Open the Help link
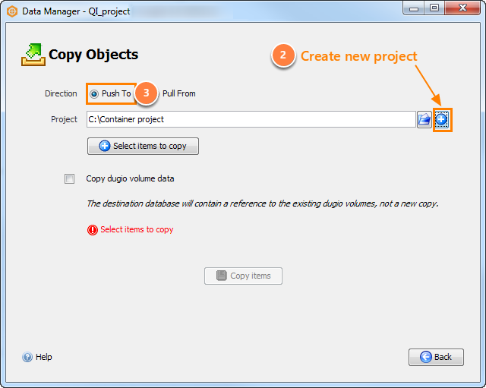Image resolution: width=486 pixels, height=388 pixels. (x=44, y=357)
